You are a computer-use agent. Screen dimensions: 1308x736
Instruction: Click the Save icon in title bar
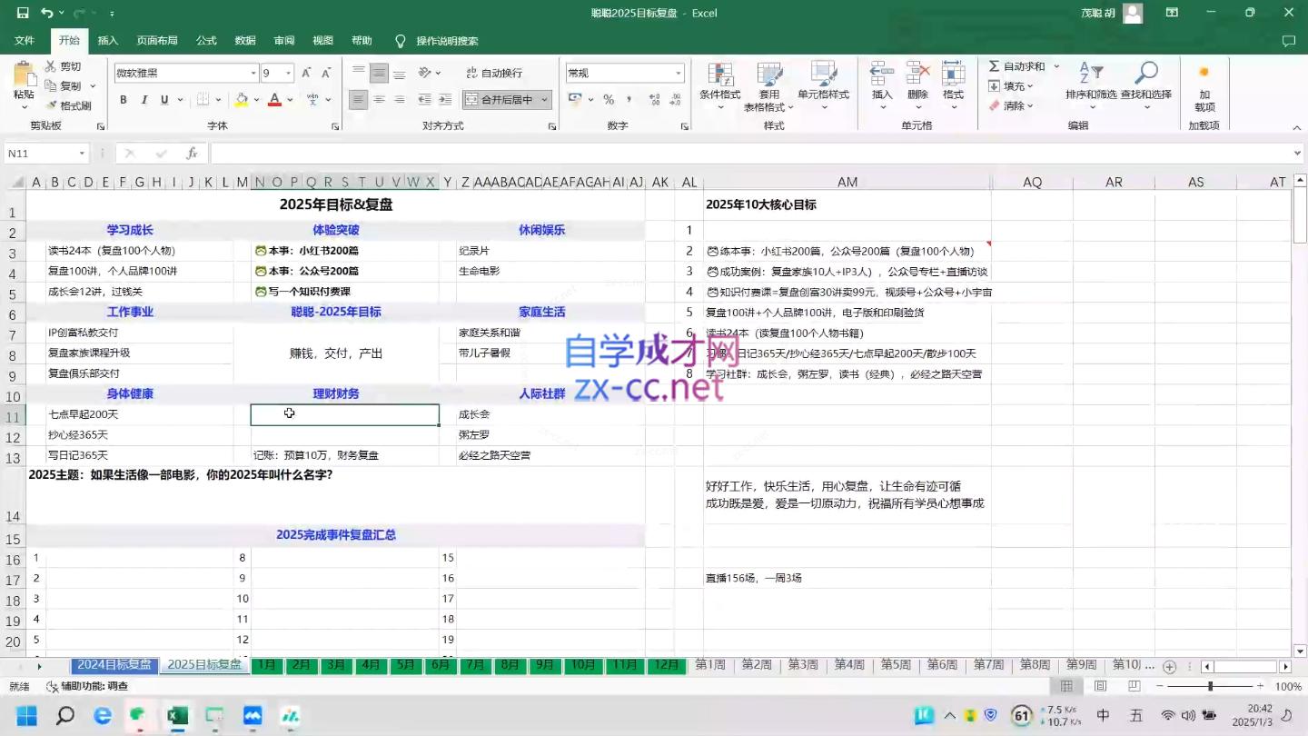(23, 13)
